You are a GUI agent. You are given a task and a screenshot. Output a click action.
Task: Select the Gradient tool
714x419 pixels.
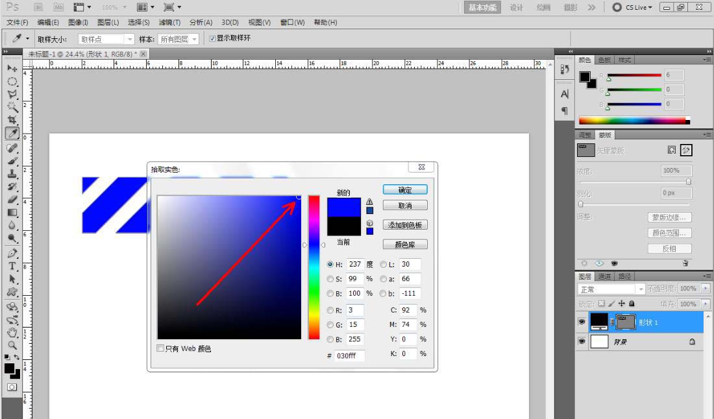[x=12, y=213]
